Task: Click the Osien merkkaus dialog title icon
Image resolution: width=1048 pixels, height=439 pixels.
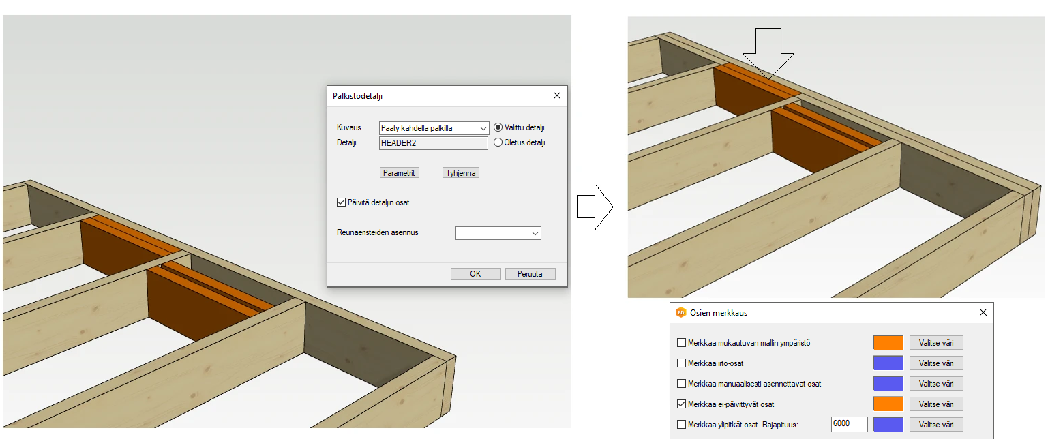Action: [680, 313]
